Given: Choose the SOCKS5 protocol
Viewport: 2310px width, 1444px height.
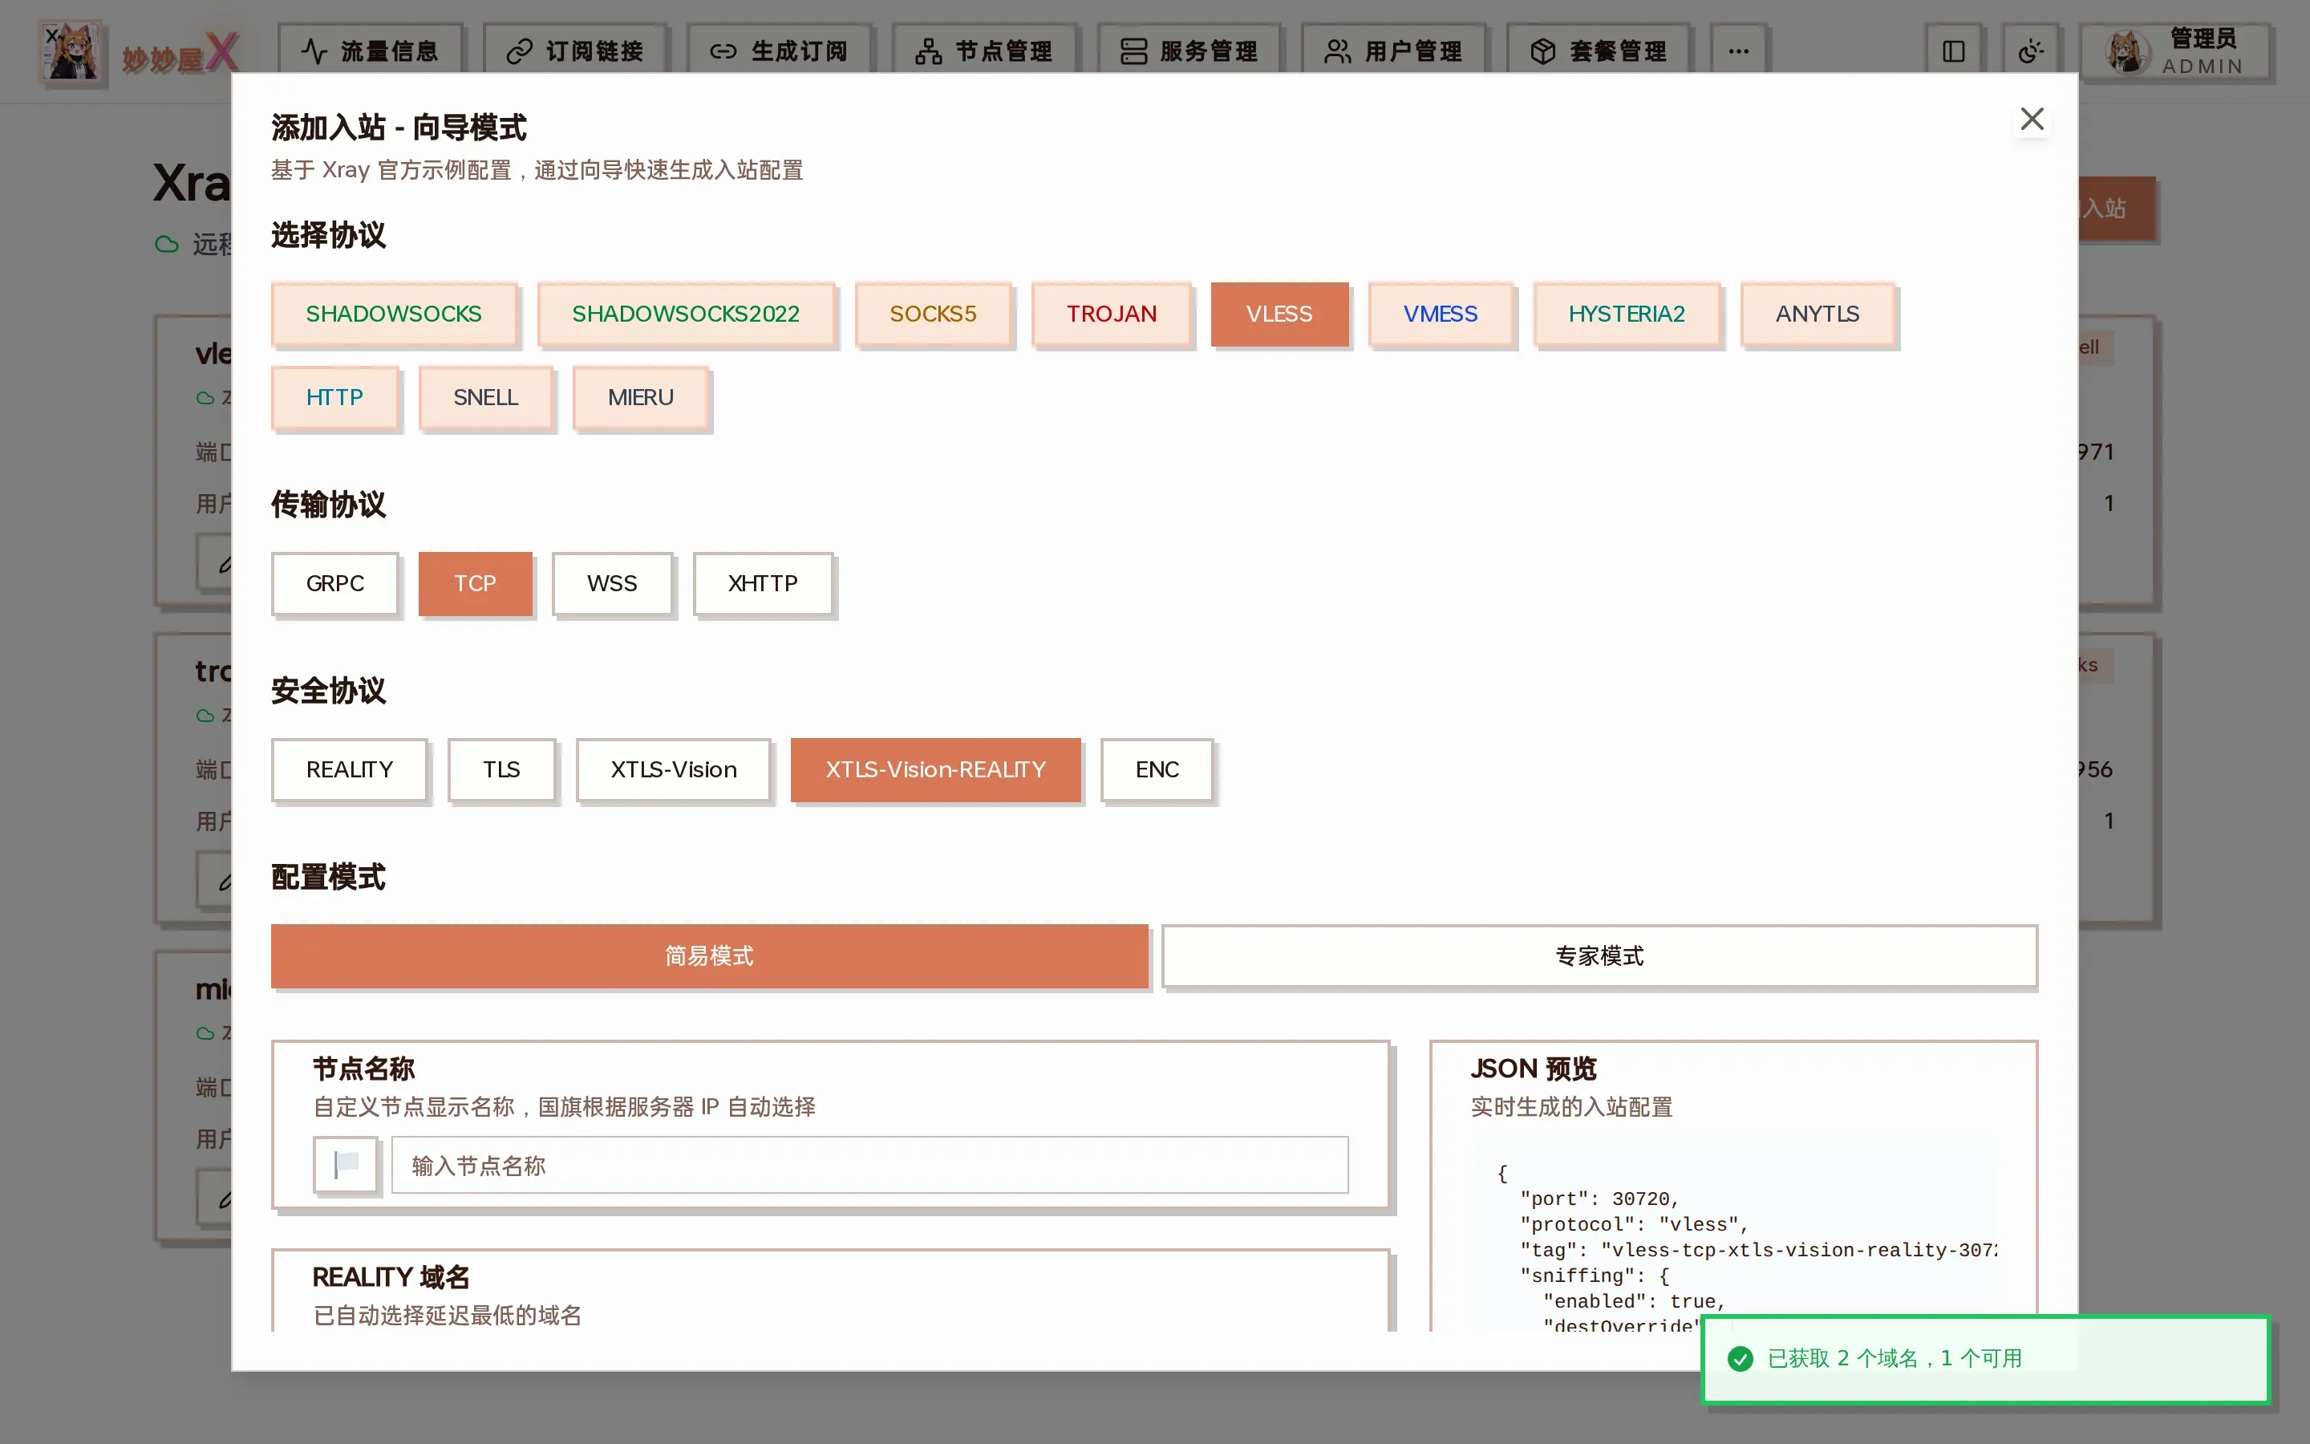Looking at the screenshot, I should click(x=933, y=314).
